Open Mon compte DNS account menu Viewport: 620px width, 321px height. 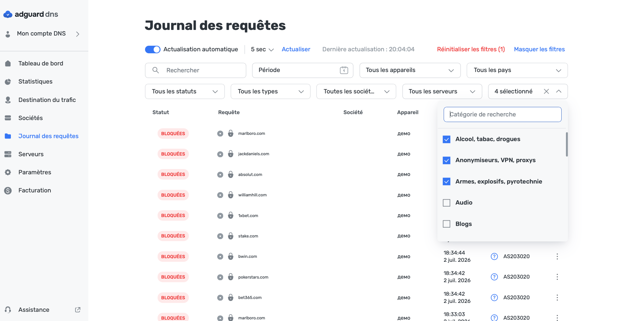pyautogui.click(x=44, y=34)
